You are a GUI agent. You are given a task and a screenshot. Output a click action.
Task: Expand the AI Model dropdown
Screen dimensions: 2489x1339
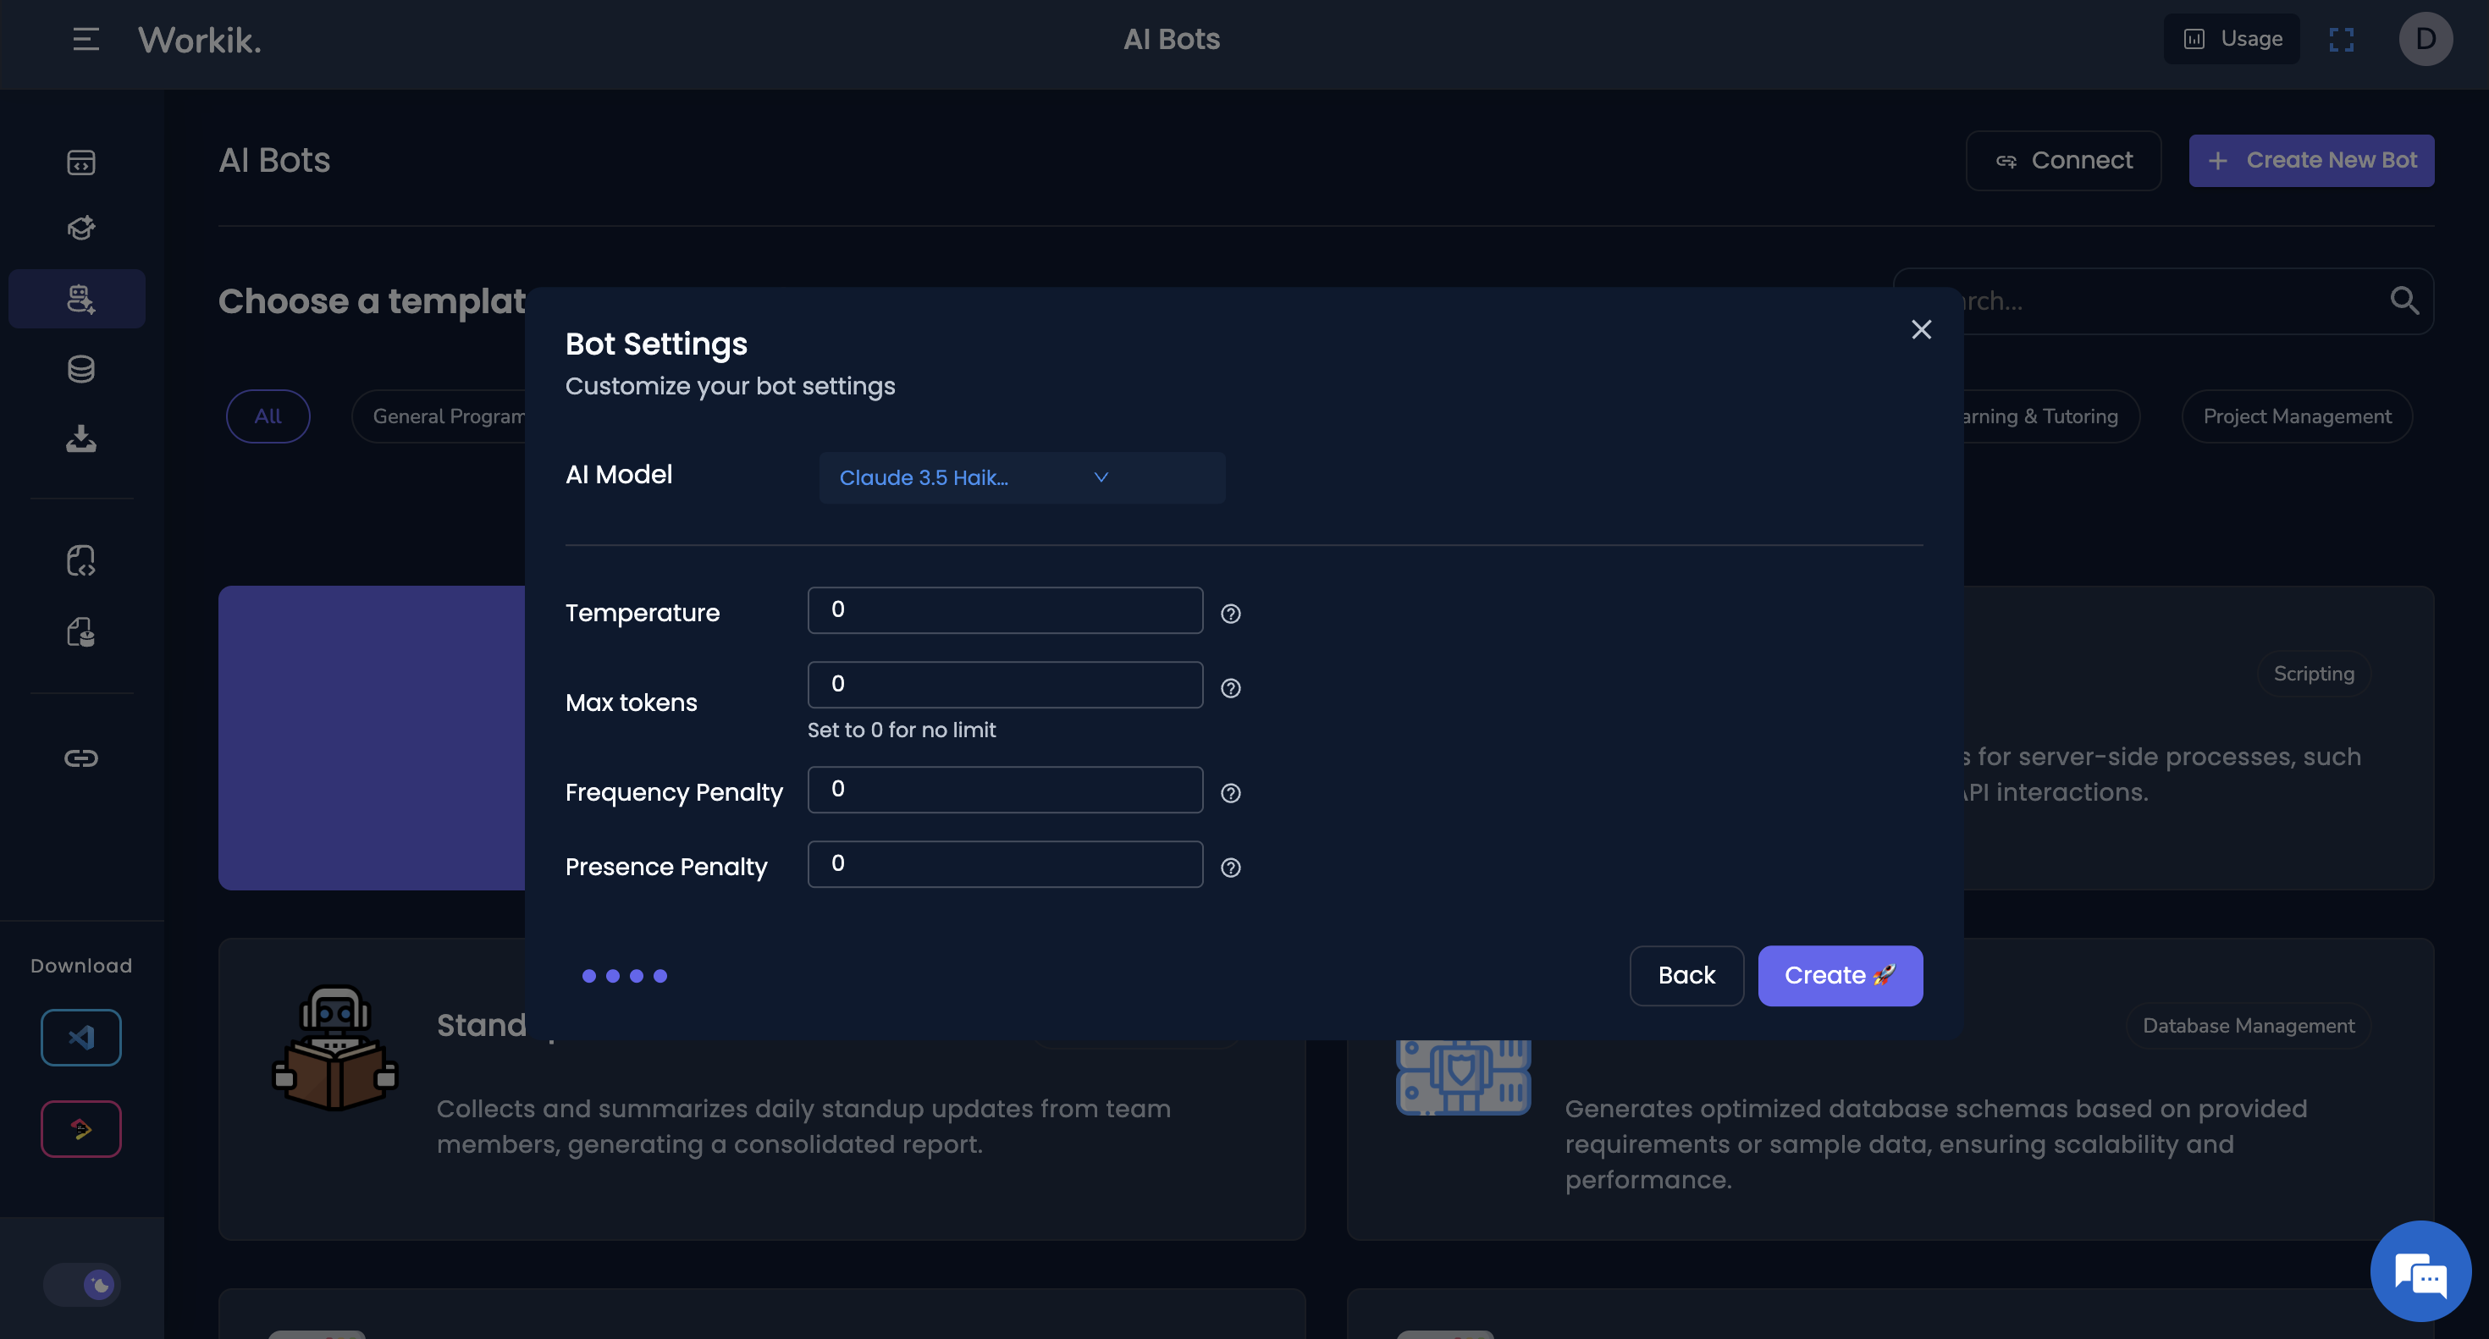point(1021,477)
